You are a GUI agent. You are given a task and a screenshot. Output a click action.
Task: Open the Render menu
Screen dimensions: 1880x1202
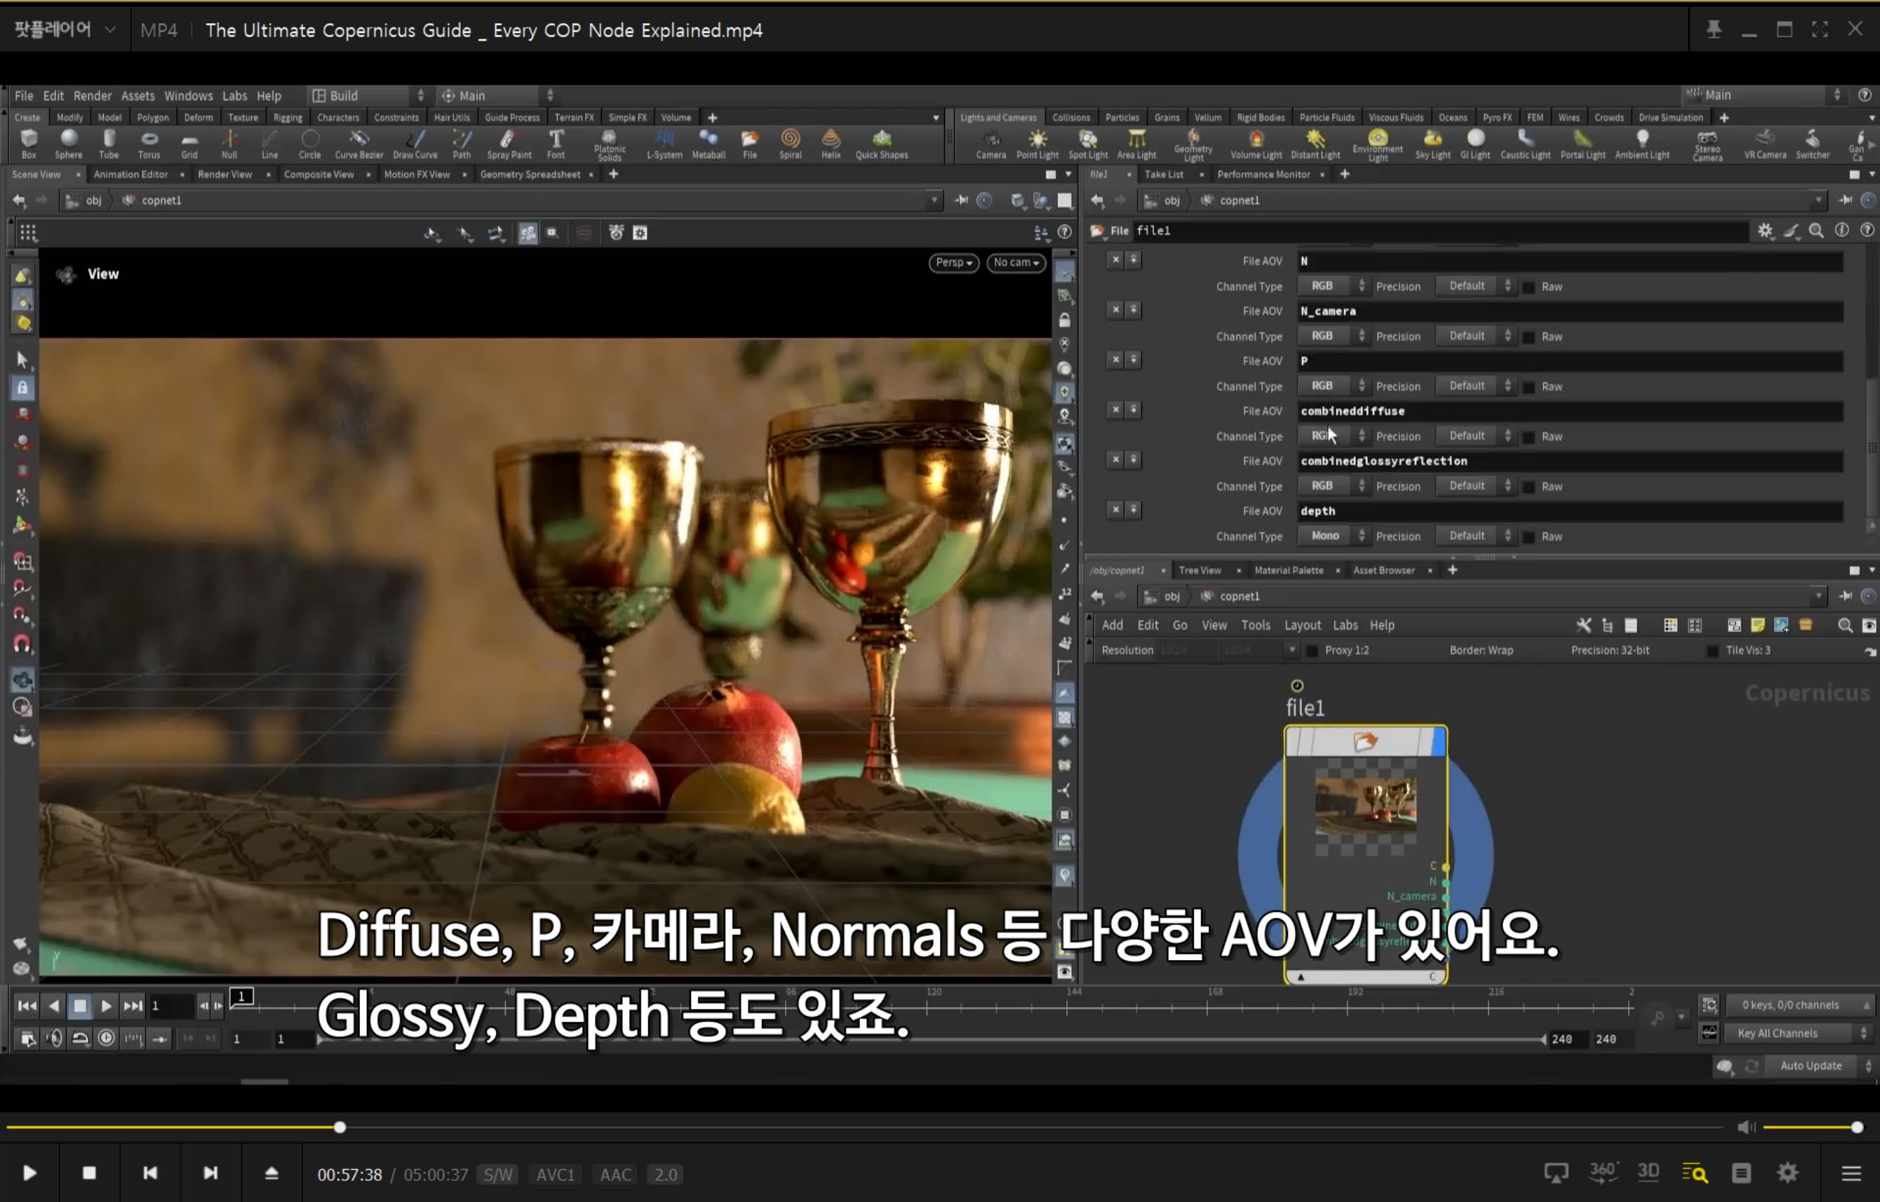92,95
